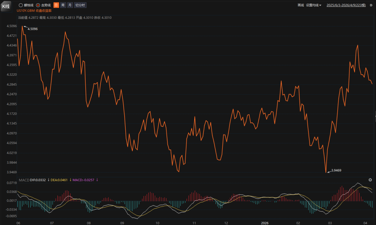Select the 蜡烛线 candlestick radio button
The height and width of the screenshot is (225, 376).
[21, 5]
